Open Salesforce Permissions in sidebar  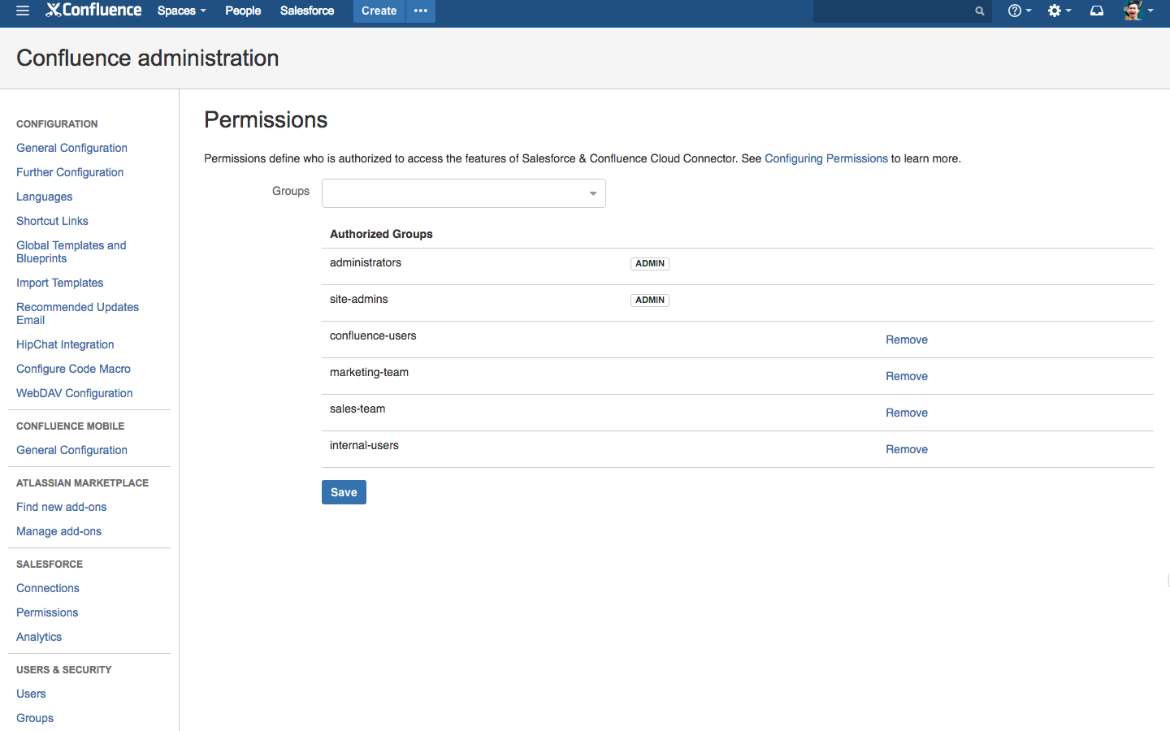[x=47, y=612]
